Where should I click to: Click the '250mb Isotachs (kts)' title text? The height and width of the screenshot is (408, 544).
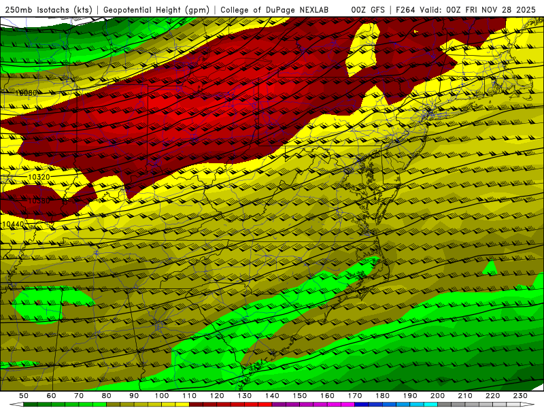[x=48, y=10]
